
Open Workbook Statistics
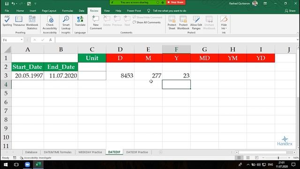click(x=32, y=23)
